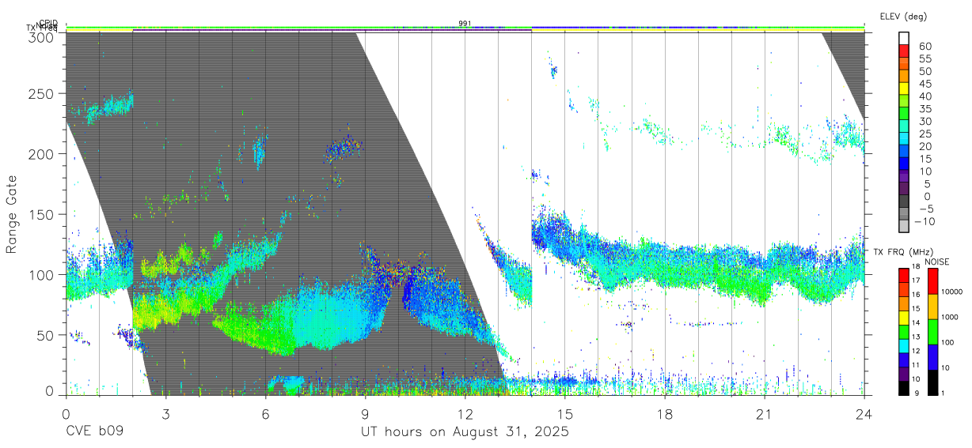Select the black 9–10 MHz TX FRQ swatch
972x448 pixels.
(905, 387)
